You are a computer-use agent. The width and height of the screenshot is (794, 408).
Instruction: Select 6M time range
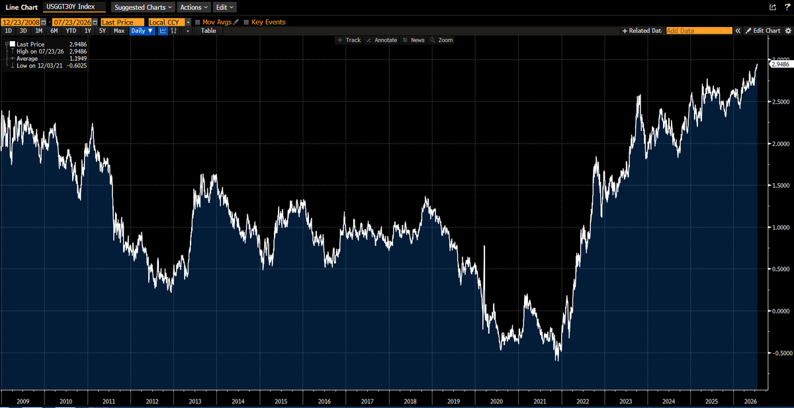click(54, 30)
